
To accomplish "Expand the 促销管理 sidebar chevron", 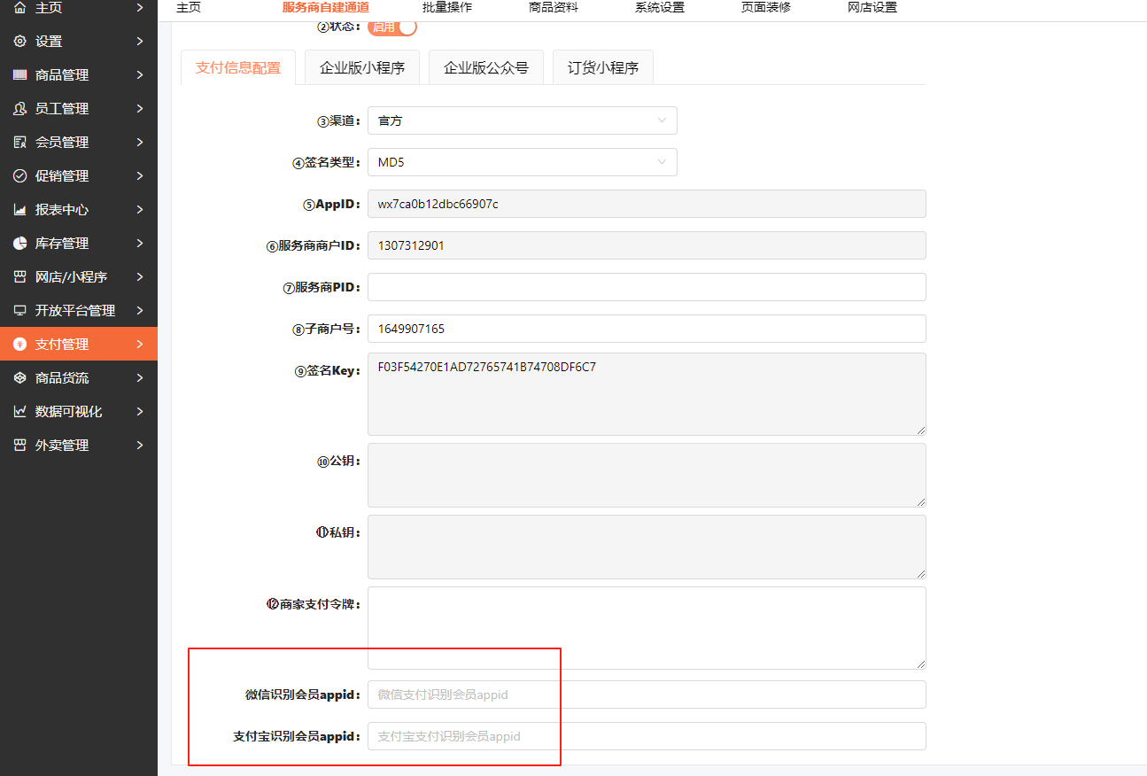I will 140,175.
